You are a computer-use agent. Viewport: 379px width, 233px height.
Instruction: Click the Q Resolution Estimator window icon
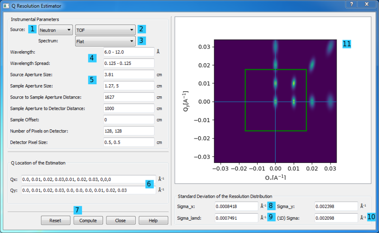[x=6, y=6]
